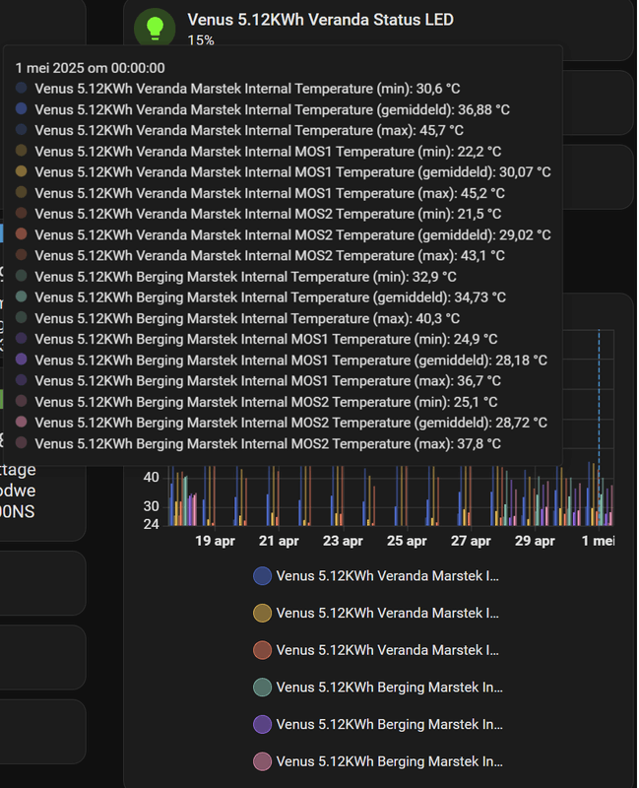This screenshot has width=639, height=788.
Task: Click the 40 y-axis value
Action: (151, 477)
